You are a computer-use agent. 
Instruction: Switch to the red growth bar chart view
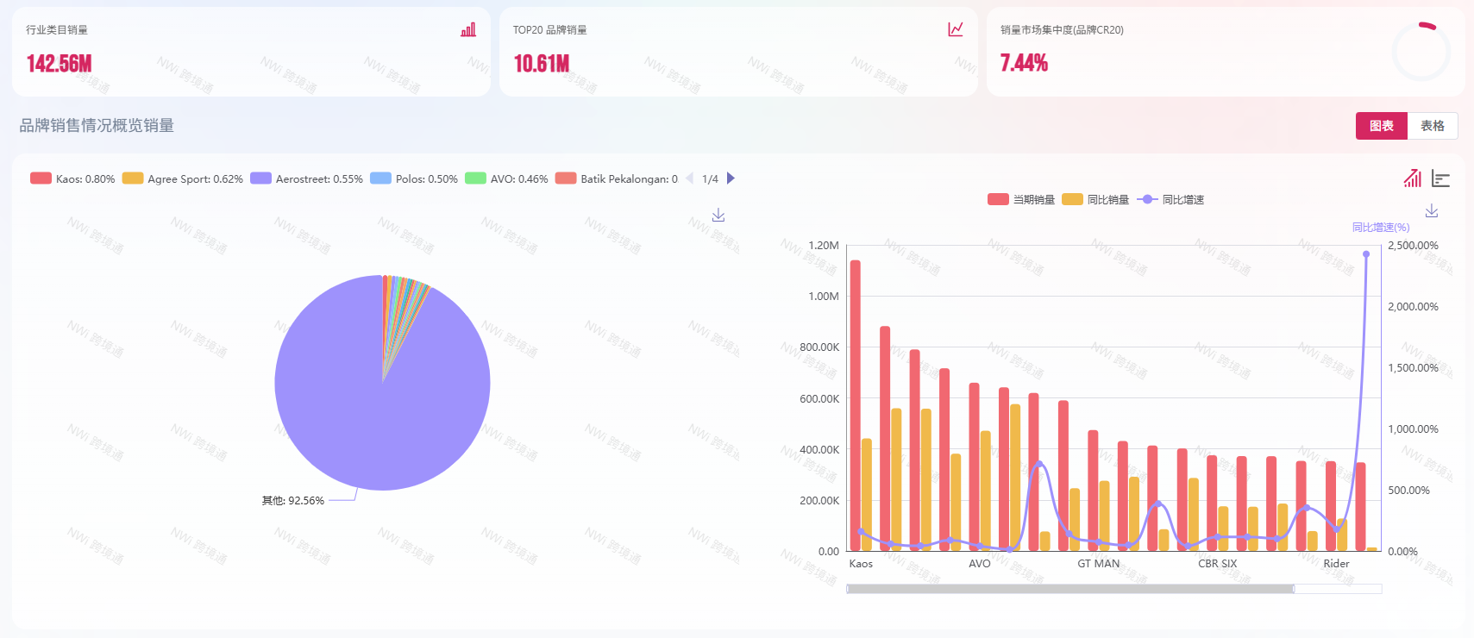[x=1412, y=178]
